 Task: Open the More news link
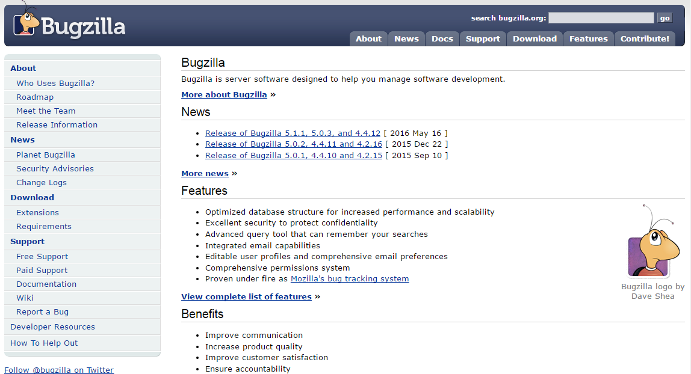coord(205,173)
